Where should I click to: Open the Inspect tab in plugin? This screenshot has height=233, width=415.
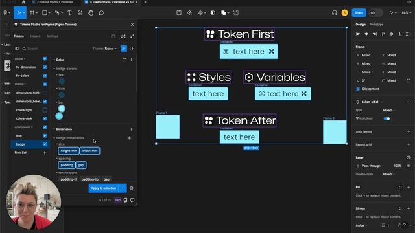click(x=35, y=36)
